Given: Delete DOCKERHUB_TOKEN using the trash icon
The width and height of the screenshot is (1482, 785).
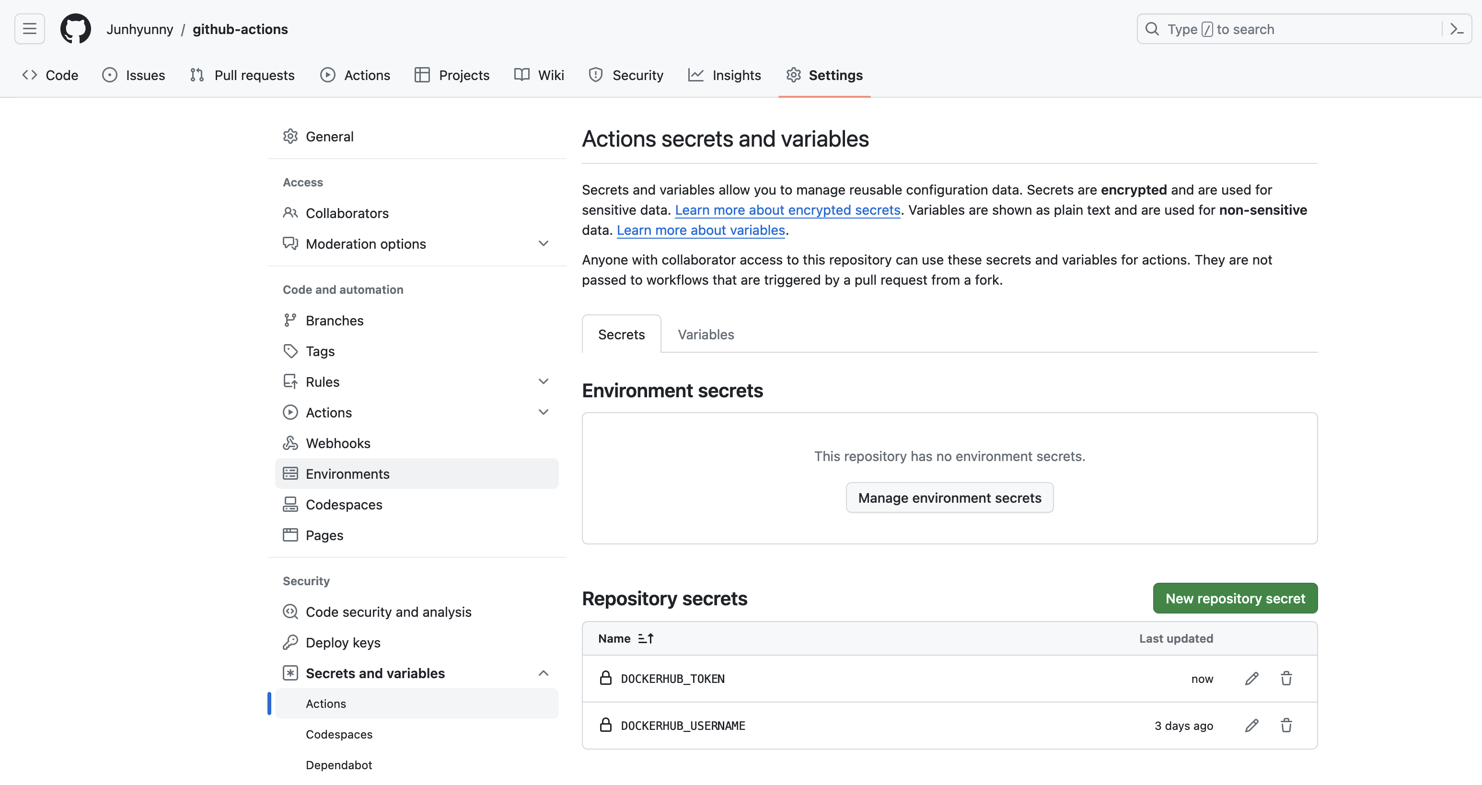Looking at the screenshot, I should (x=1286, y=679).
